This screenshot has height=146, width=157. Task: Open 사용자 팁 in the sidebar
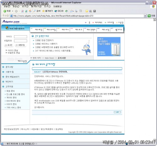[9, 72]
